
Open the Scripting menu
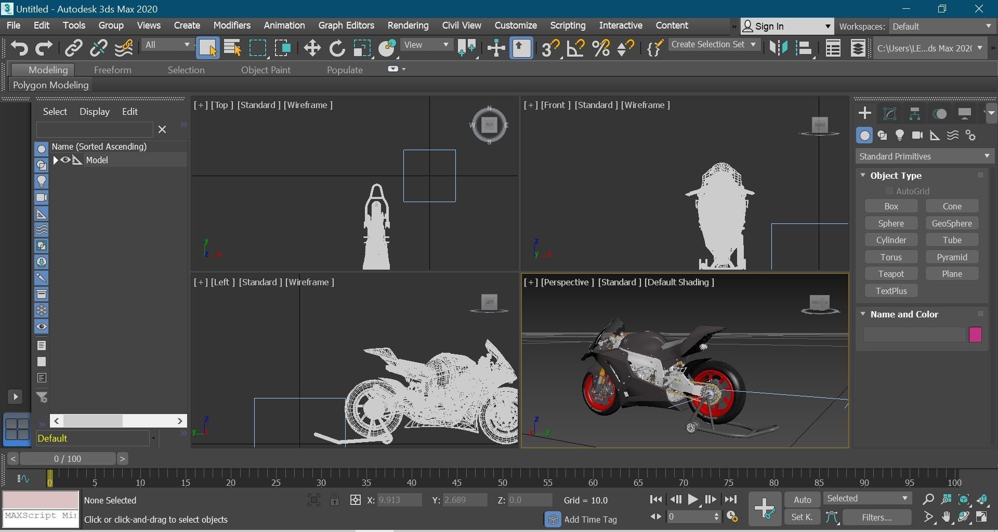tap(568, 25)
